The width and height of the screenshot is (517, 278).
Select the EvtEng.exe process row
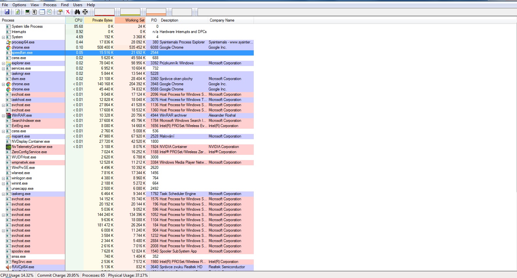coord(127,126)
